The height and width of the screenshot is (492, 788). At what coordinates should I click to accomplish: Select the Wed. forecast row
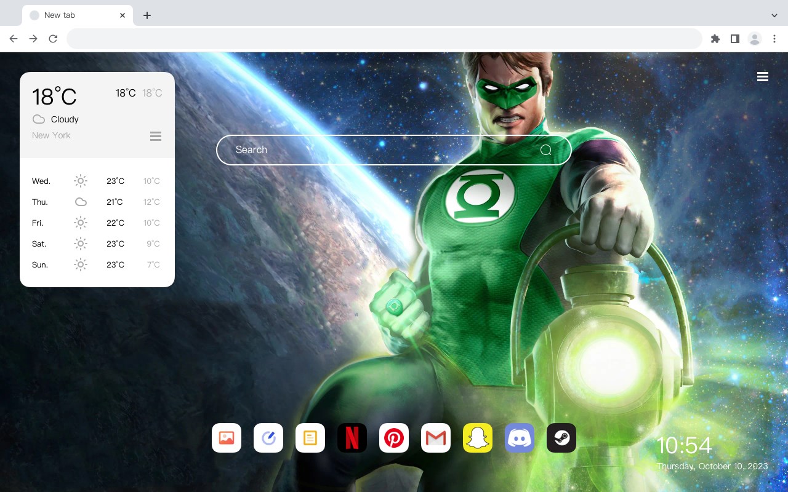click(x=97, y=181)
